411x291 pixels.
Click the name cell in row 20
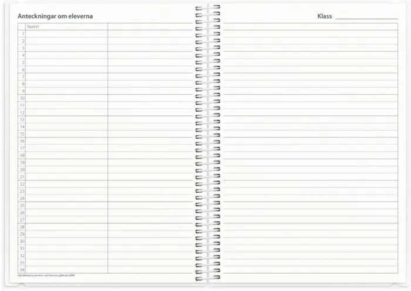66,169
